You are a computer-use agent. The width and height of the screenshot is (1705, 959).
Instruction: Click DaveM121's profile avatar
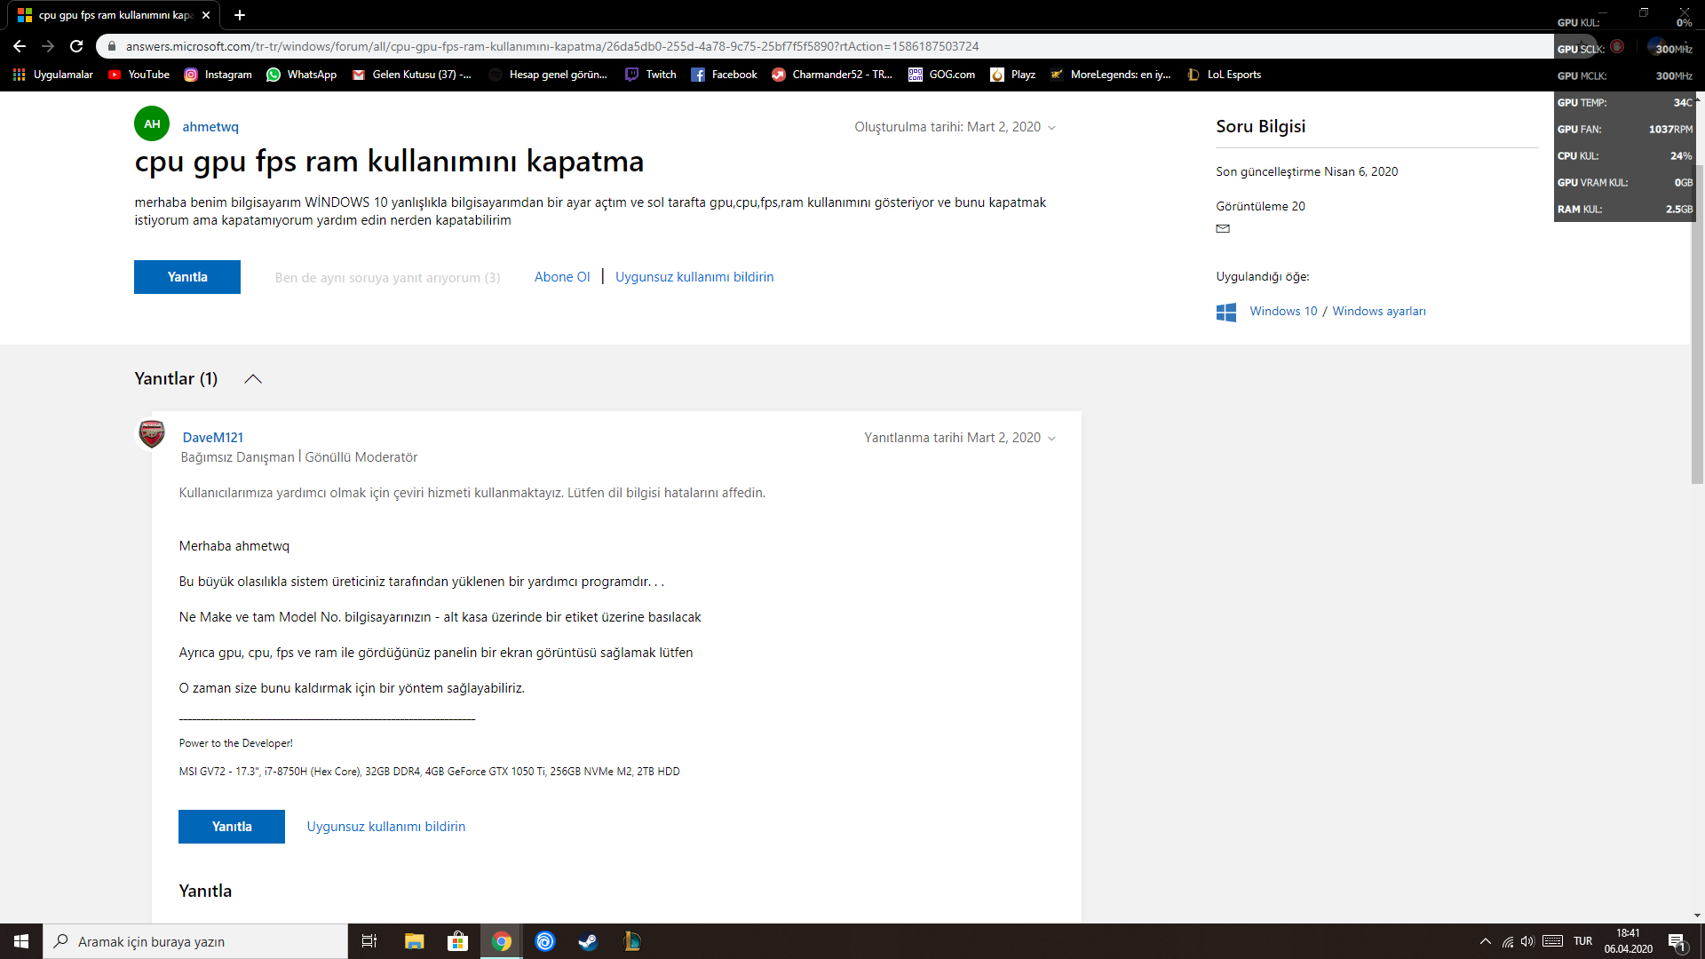[152, 434]
